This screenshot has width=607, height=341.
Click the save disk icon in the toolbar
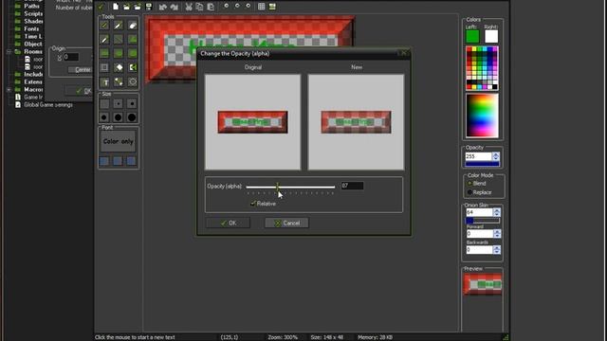pyautogui.click(x=149, y=7)
